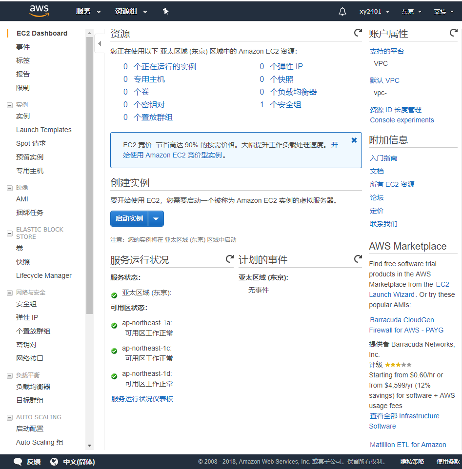The width and height of the screenshot is (462, 469).
Task: Open the 东京 region selector
Action: coord(411,12)
